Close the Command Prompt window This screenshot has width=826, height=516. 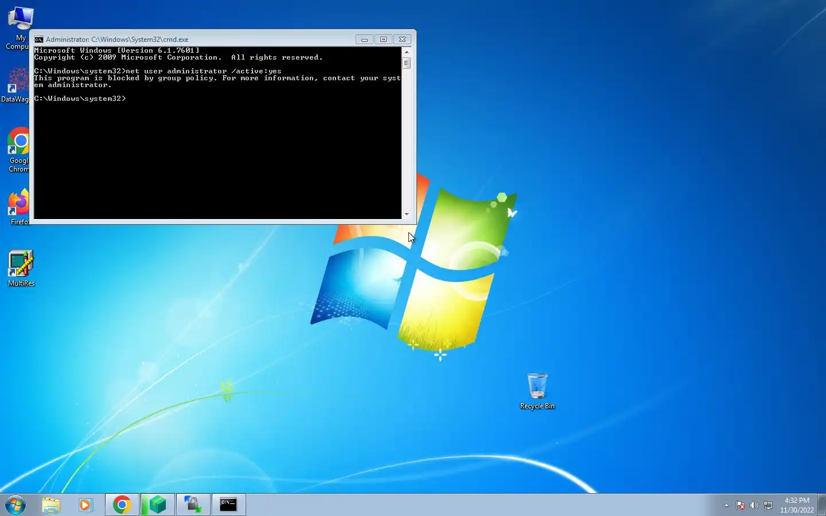pos(403,40)
